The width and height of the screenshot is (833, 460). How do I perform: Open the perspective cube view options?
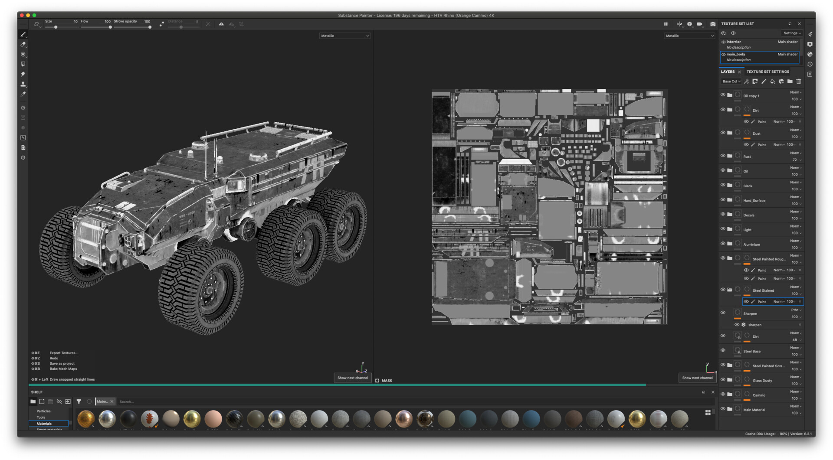689,24
